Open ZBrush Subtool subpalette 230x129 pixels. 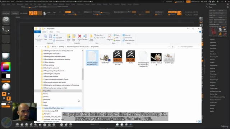tap(212, 40)
